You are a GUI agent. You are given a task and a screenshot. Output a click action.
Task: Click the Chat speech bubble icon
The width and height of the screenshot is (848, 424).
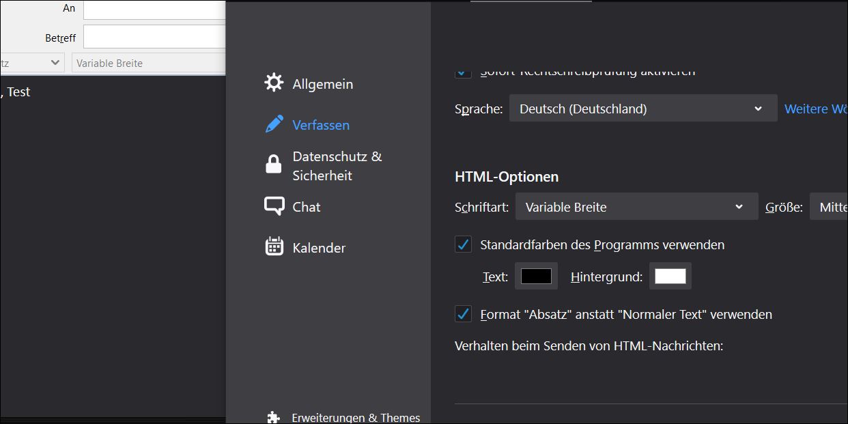coord(274,206)
